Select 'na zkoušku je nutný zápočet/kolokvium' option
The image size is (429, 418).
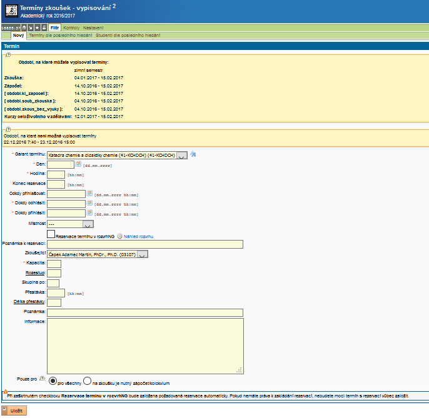(x=88, y=381)
